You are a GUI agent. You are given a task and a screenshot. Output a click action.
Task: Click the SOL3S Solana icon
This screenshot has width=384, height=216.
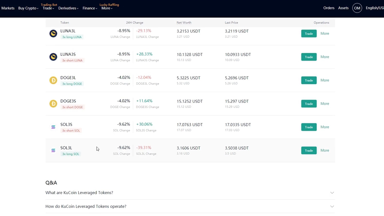(53, 127)
